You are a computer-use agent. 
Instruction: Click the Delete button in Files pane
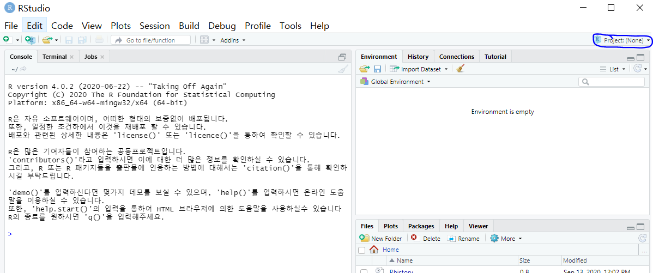tap(425, 239)
